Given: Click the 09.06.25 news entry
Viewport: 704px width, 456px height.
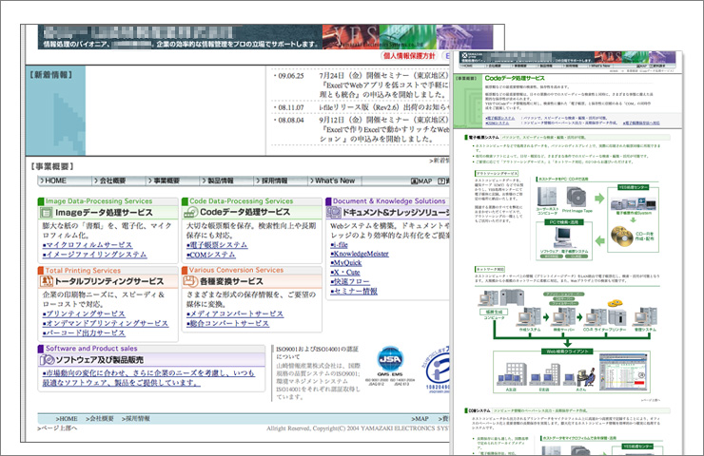Looking at the screenshot, I should click(362, 85).
